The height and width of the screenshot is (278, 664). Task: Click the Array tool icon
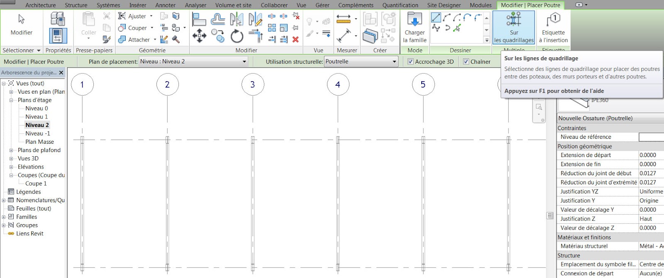pyautogui.click(x=272, y=28)
